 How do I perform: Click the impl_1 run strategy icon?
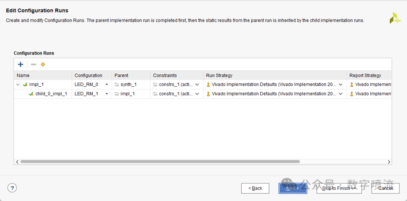tap(208, 85)
